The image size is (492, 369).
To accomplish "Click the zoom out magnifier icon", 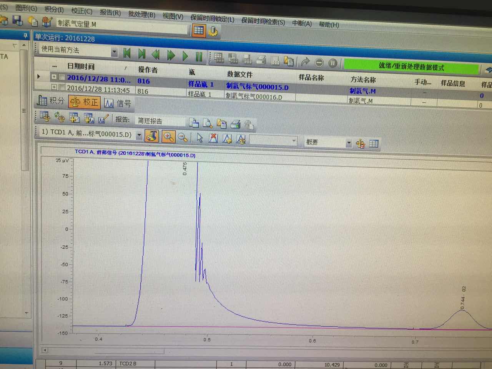I will (183, 137).
